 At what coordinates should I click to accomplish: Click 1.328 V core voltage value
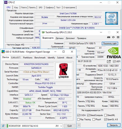click(95, 24)
